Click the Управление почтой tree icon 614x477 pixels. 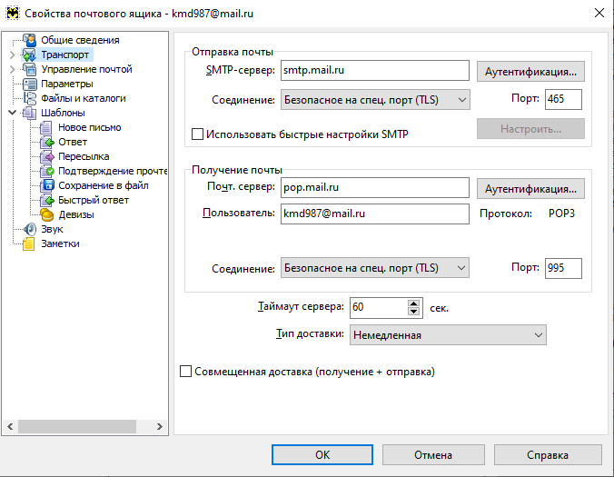(29, 69)
